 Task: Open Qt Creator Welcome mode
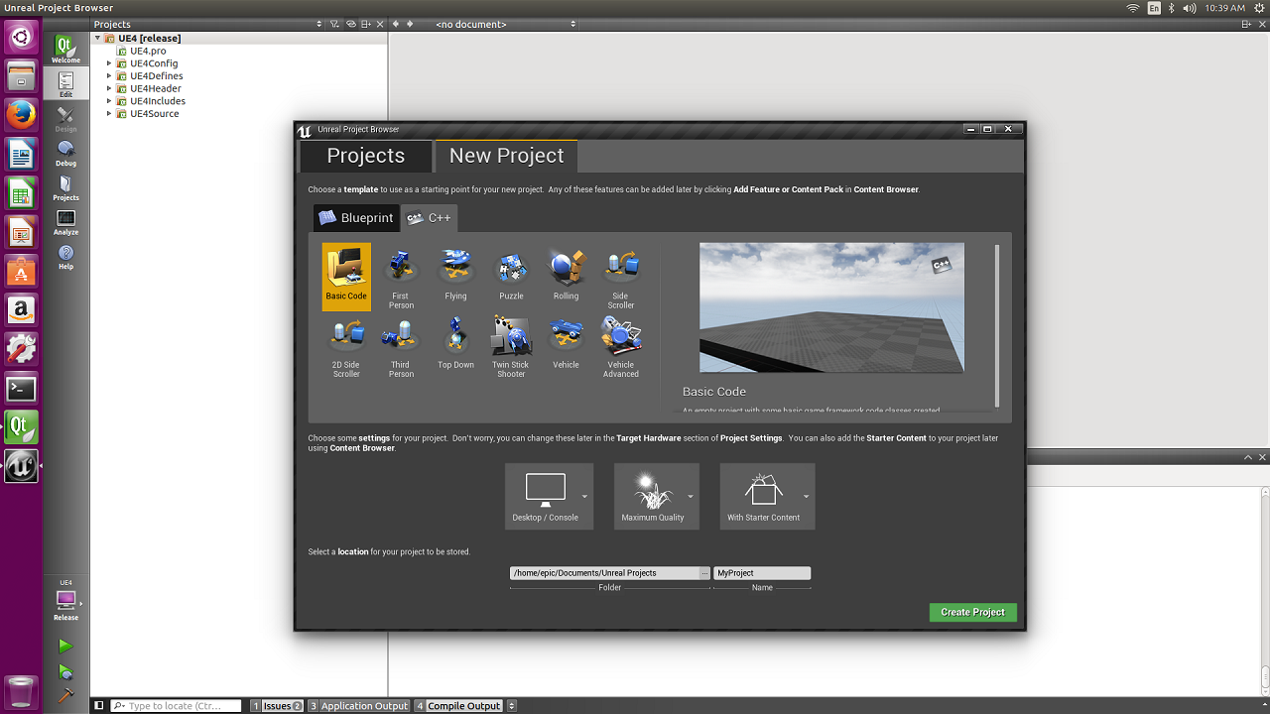click(65, 49)
